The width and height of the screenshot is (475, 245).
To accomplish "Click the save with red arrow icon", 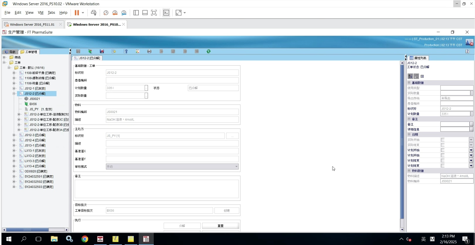I will 102,51.
